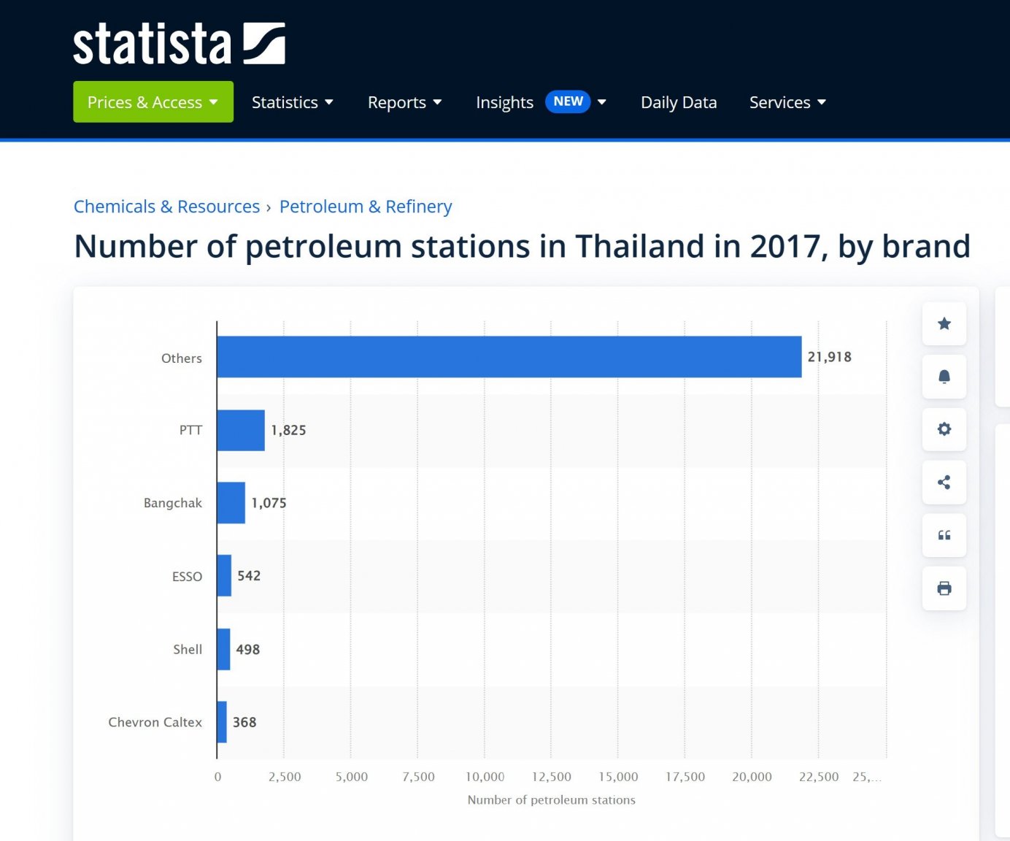This screenshot has width=1010, height=841.
Task: Click the NEW badge beside Insights
Action: (568, 101)
